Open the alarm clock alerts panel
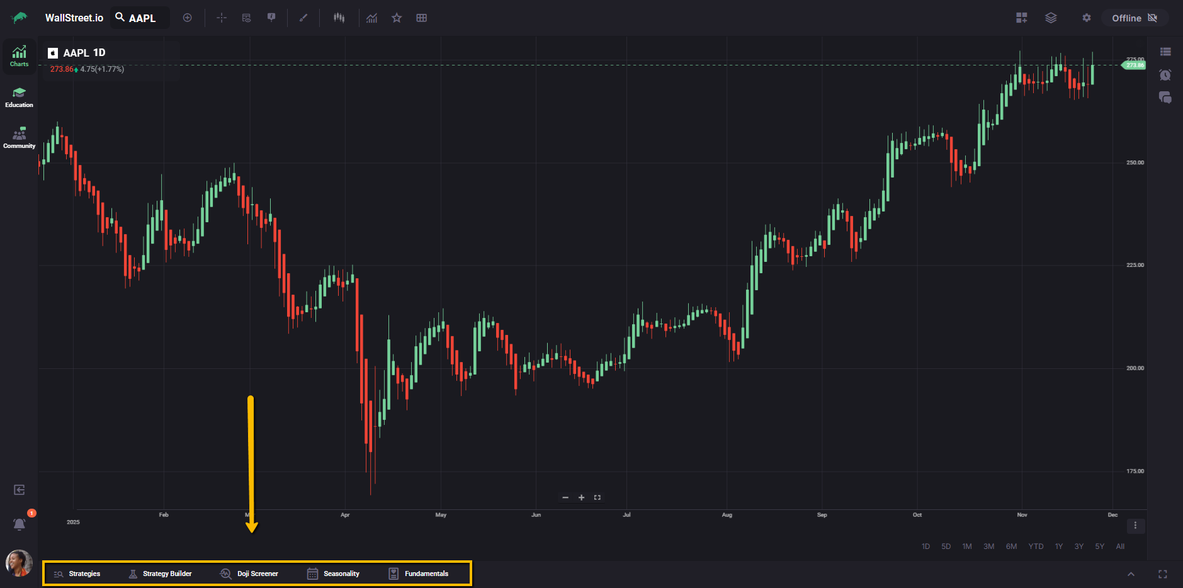The width and height of the screenshot is (1183, 588). point(1165,75)
